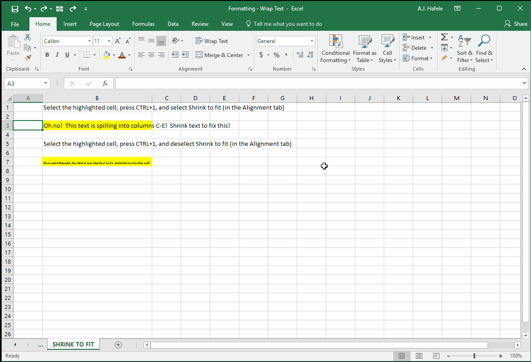Click the Cut scissors icon
The image size is (531, 362).
pyautogui.click(x=28, y=37)
